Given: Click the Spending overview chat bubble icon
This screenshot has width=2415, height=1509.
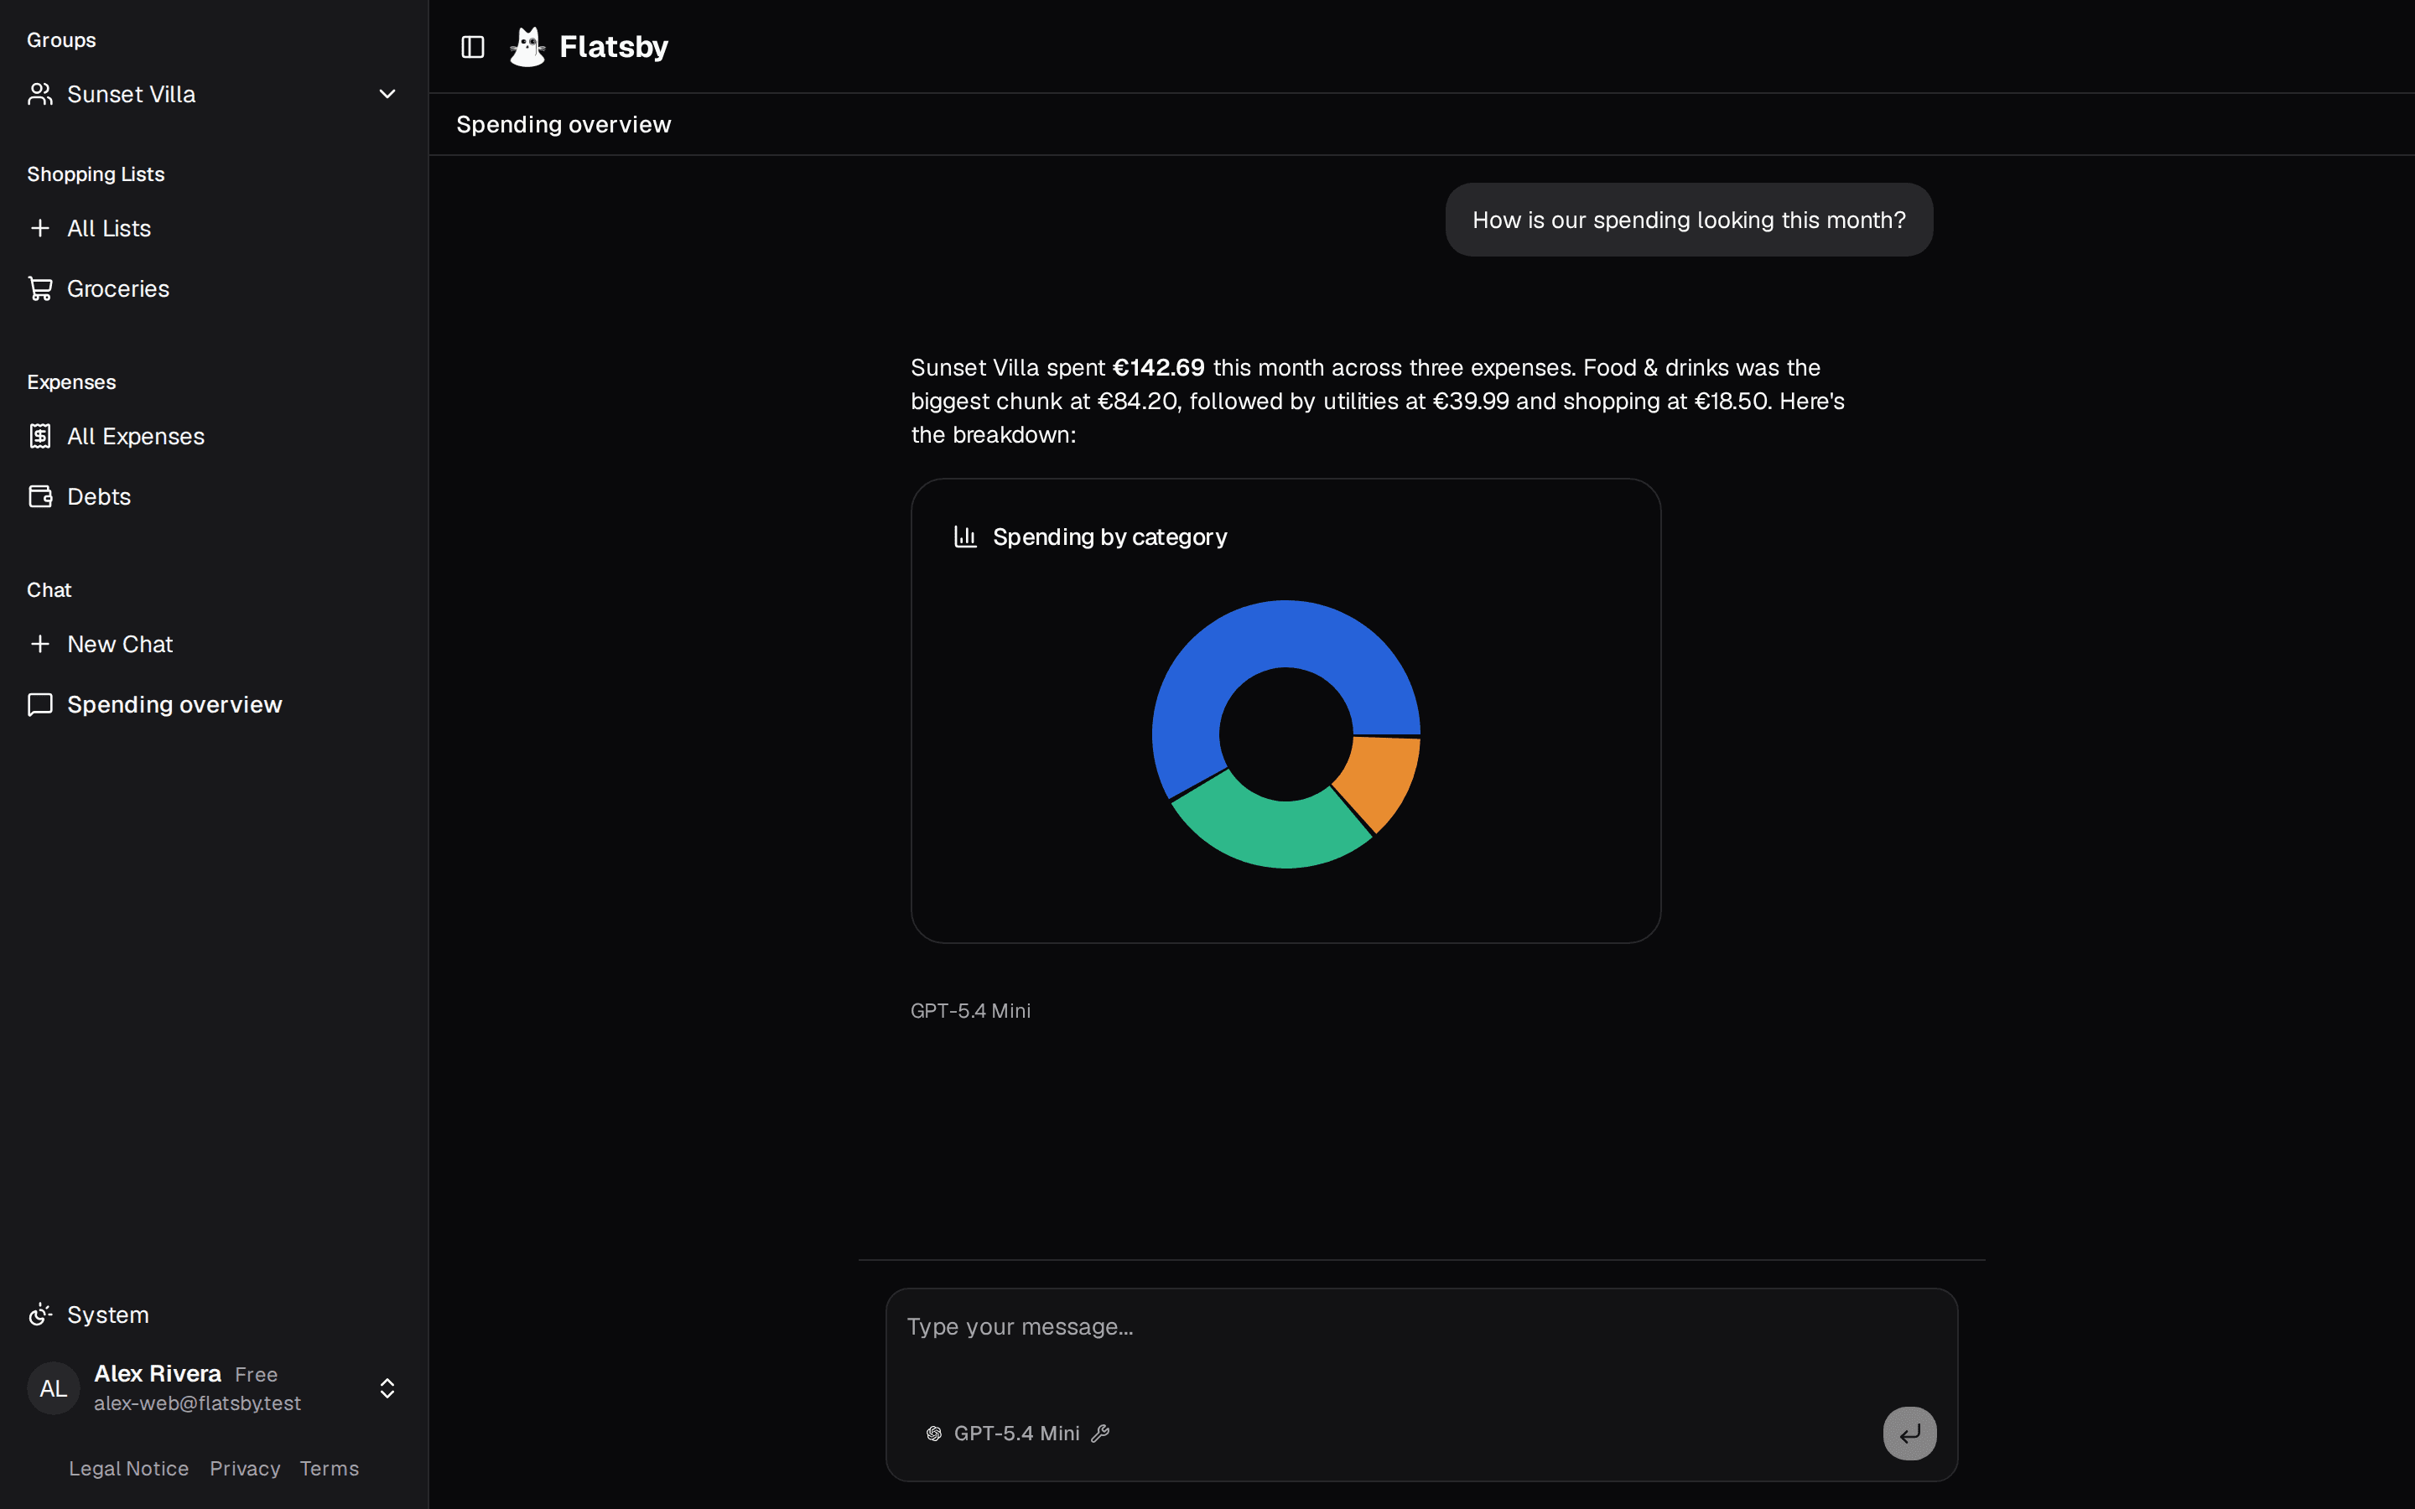Looking at the screenshot, I should [x=40, y=704].
